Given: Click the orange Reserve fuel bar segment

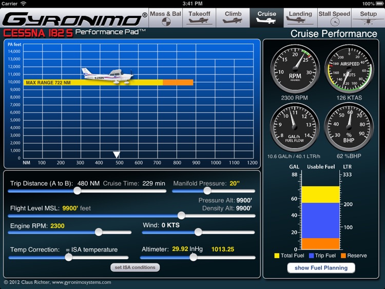Looking at the screenshot, I should click(321, 244).
